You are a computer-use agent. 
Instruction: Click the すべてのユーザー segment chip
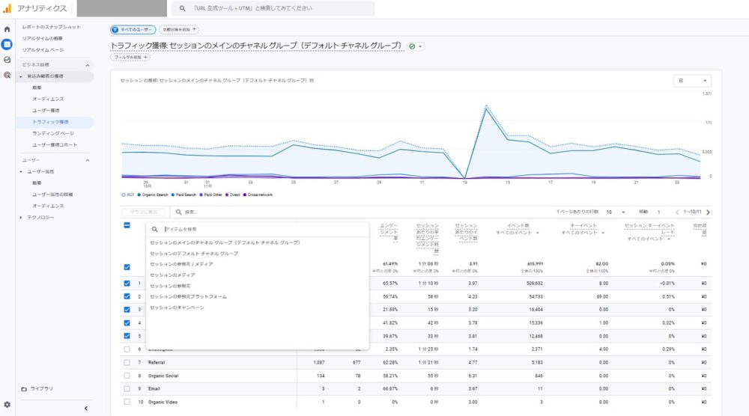pyautogui.click(x=133, y=30)
